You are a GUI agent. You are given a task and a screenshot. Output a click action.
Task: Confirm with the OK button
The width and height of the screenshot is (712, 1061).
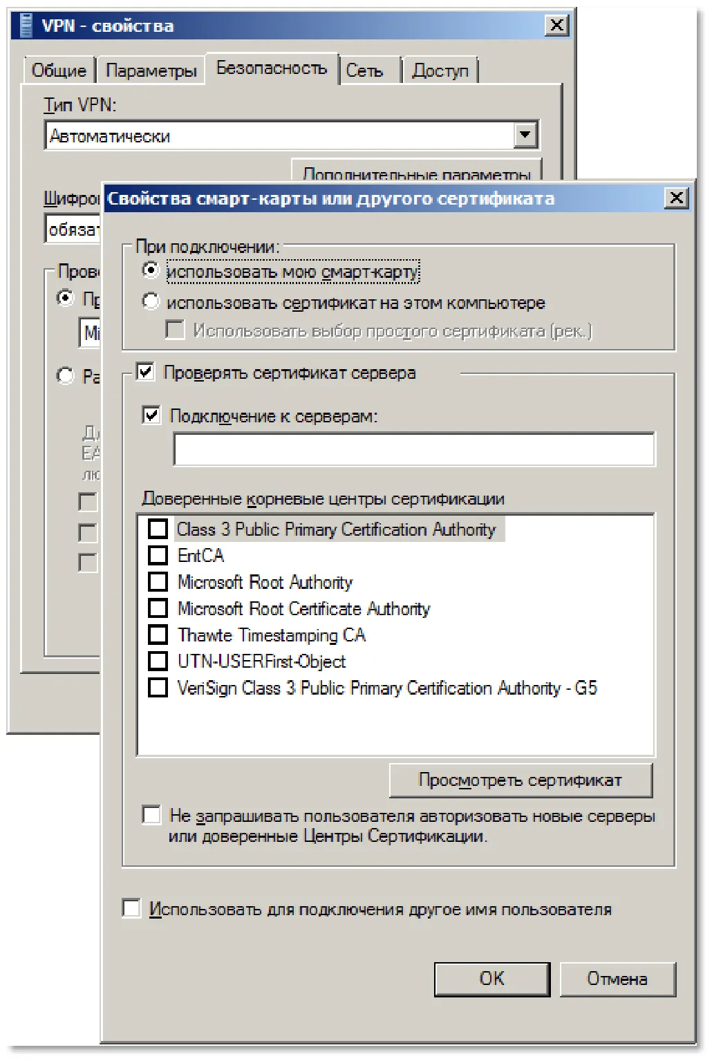pos(492,979)
